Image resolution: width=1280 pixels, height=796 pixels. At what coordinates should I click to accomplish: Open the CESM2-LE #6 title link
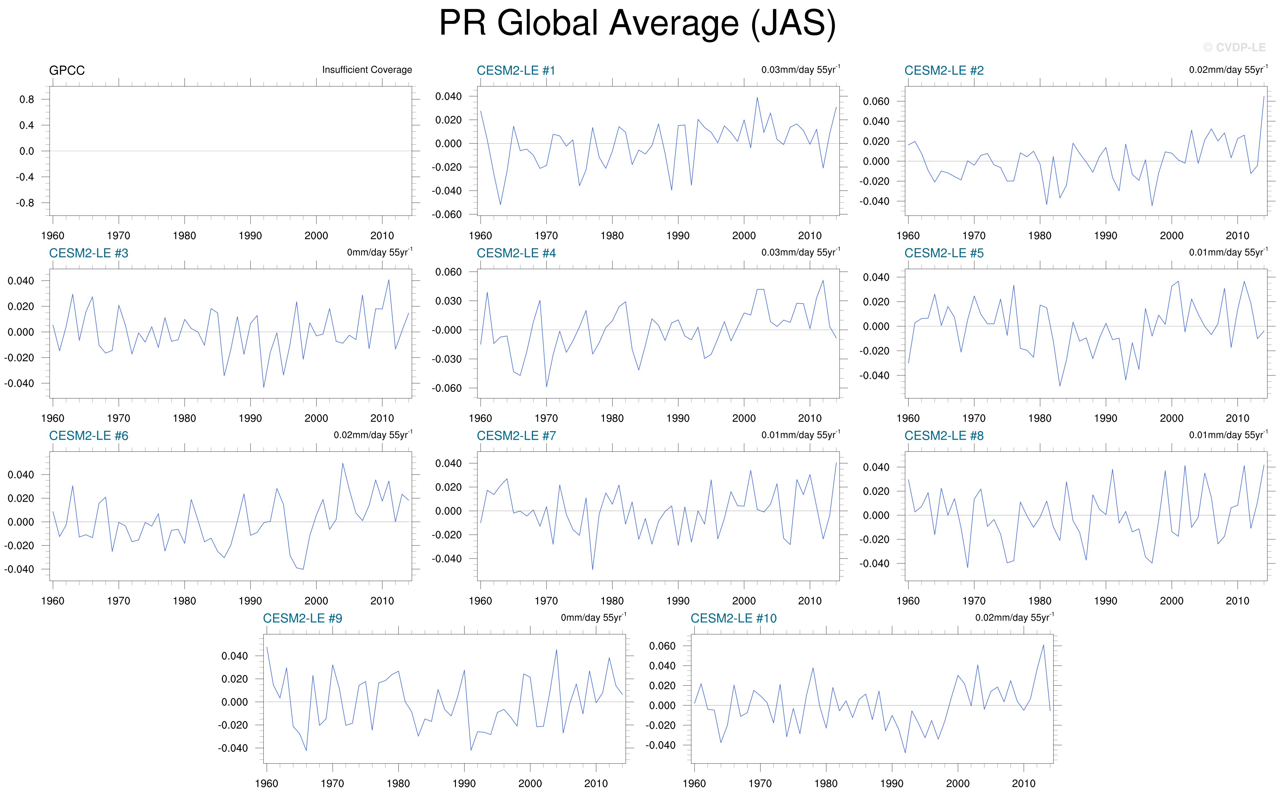click(x=88, y=436)
